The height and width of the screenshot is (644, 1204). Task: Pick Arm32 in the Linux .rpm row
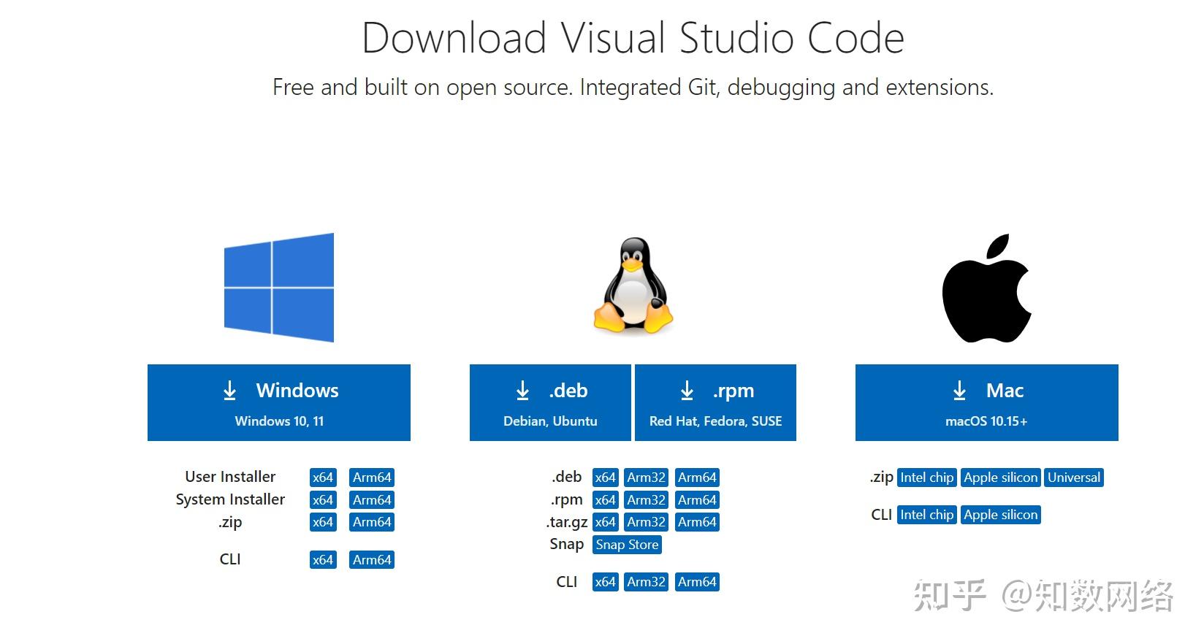coord(647,500)
